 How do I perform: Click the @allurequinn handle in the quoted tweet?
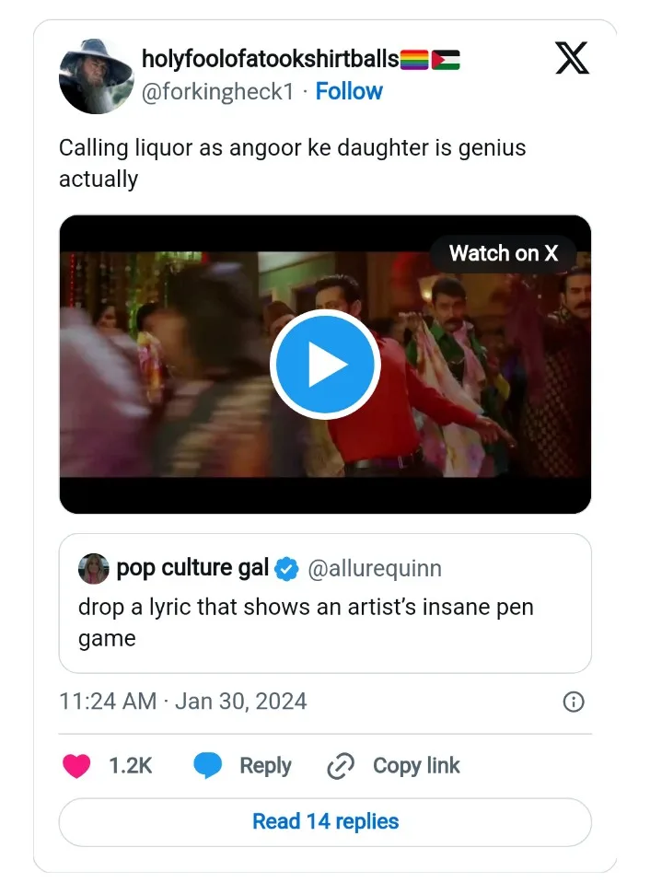[374, 569]
